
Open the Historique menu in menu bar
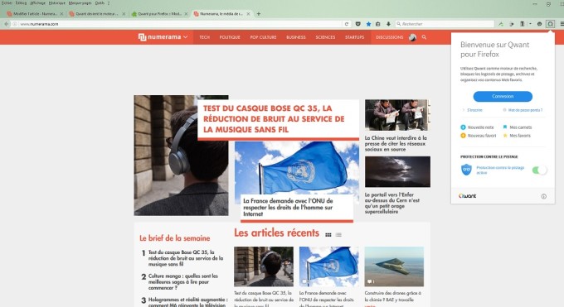click(x=57, y=2)
